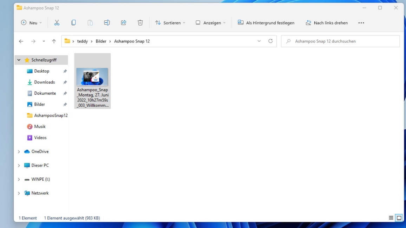Click the Share icon in toolbar
Image resolution: width=406 pixels, height=228 pixels.
point(124,23)
